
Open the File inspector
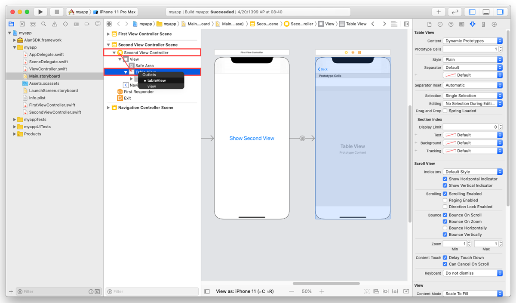click(x=429, y=24)
